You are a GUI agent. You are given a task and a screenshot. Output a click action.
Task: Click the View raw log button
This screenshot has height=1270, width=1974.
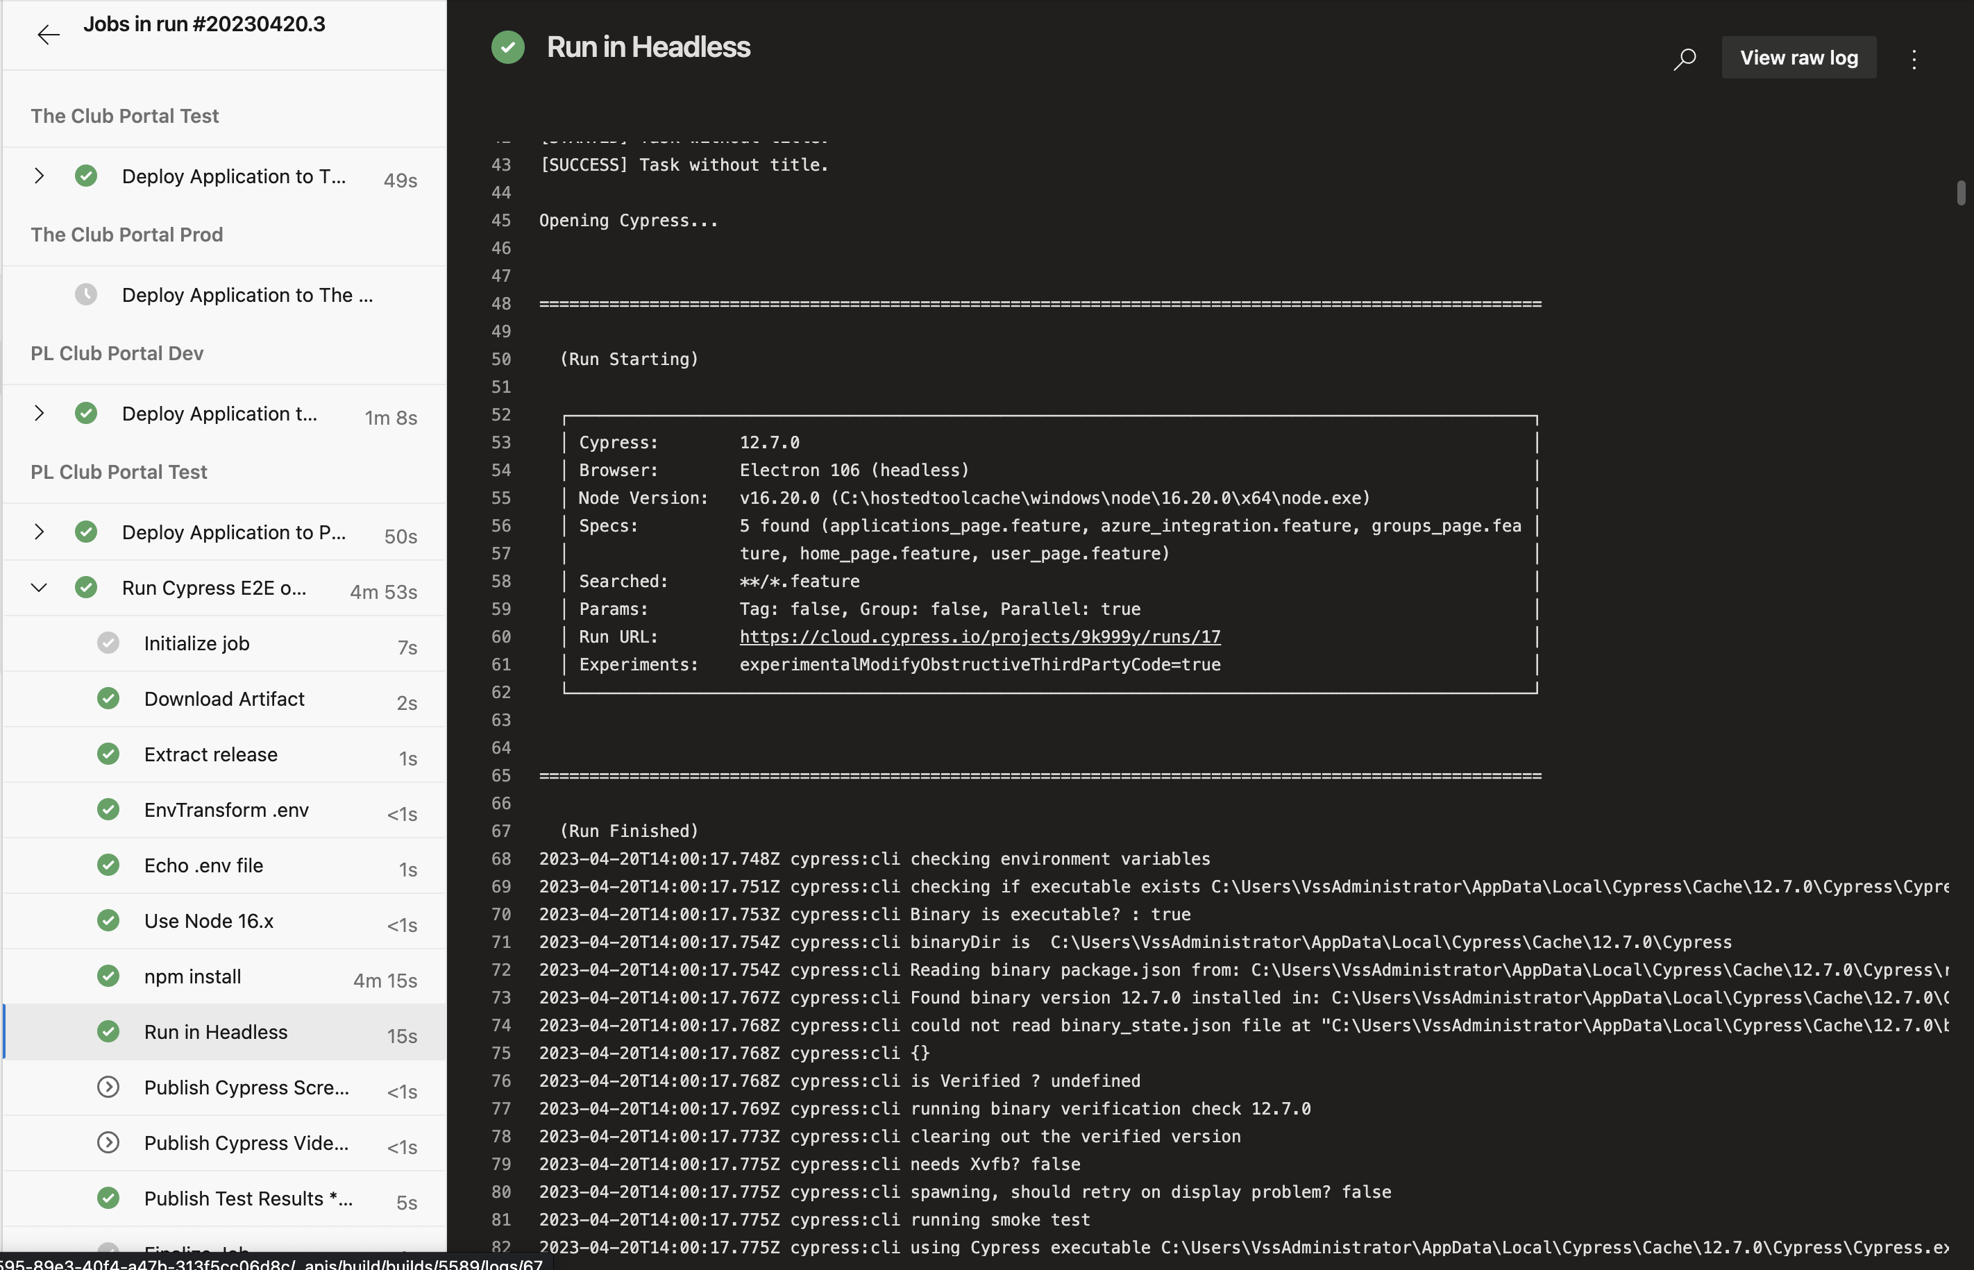coord(1799,57)
